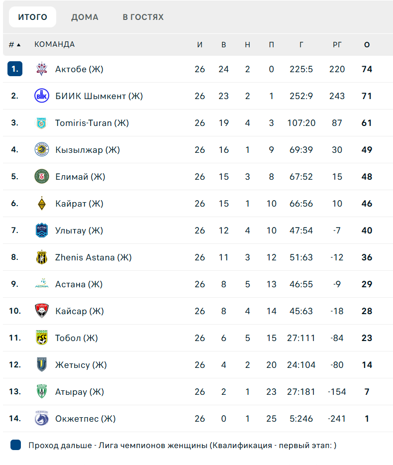Click the Tomiris-Turan team logo
This screenshot has width=393, height=465.
[x=42, y=123]
